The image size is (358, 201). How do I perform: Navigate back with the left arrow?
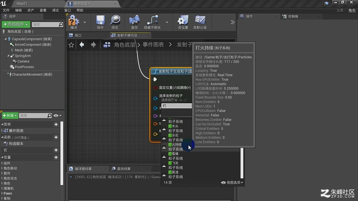click(x=82, y=45)
